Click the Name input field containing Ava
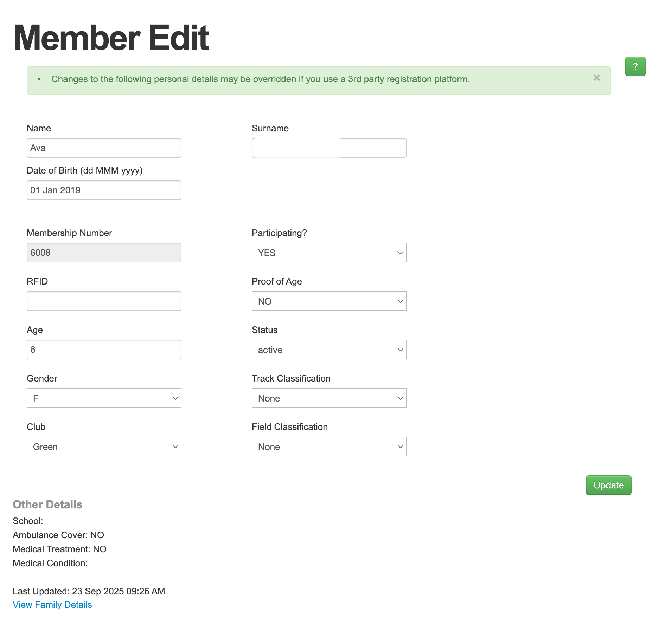 pyautogui.click(x=104, y=148)
